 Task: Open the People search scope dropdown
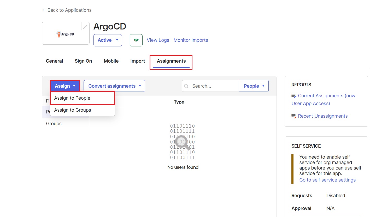pos(254,86)
